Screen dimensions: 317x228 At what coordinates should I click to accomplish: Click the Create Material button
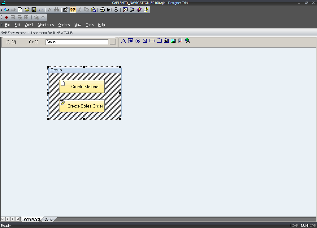(x=82, y=87)
